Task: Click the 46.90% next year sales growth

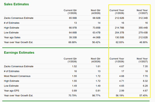Action: [142, 42]
